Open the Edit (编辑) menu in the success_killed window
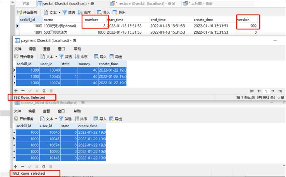Image resolution: width=286 pixels, height=177 pixels. point(32,111)
